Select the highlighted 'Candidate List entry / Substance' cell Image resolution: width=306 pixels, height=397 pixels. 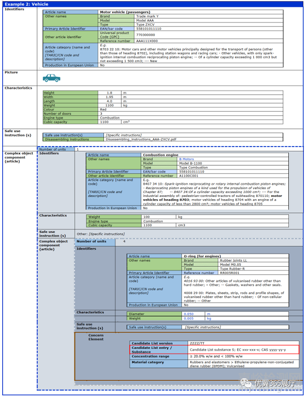[x=158, y=350]
